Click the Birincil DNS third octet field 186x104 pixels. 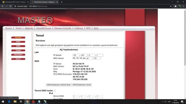click(92, 96)
